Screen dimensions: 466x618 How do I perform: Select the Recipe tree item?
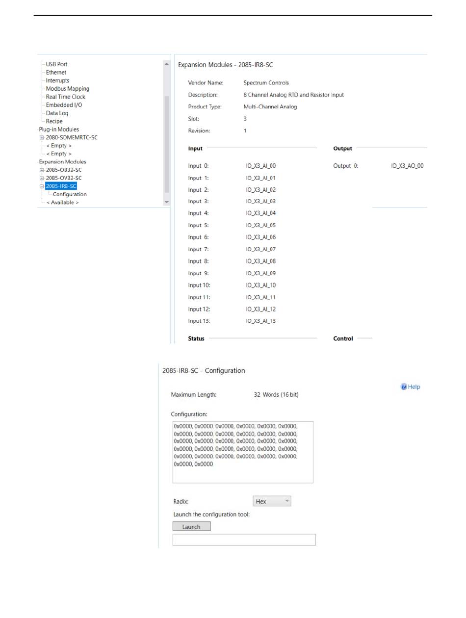pos(54,121)
